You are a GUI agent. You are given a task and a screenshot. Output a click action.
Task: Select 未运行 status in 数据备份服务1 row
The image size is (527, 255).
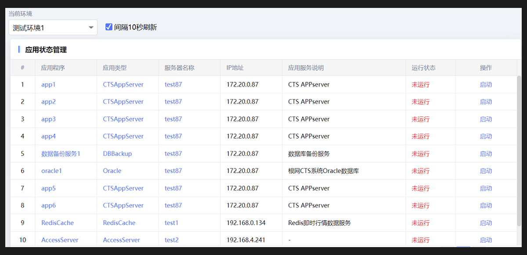pos(420,154)
